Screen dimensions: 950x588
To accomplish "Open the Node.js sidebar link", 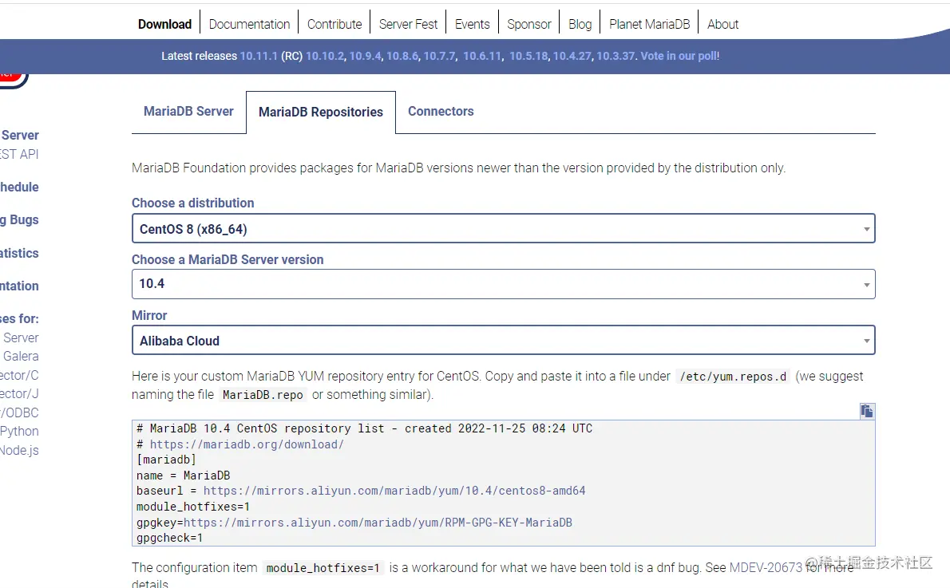I will (19, 450).
